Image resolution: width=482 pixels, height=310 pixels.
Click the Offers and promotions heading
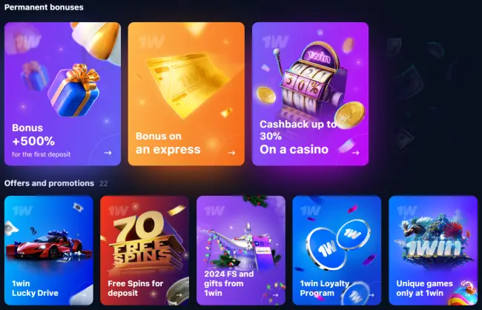coord(49,183)
